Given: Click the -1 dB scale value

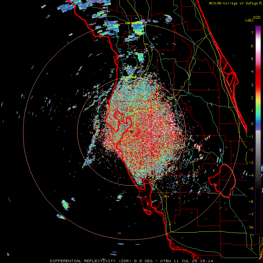Looking at the screenshot, I should (251, 137).
